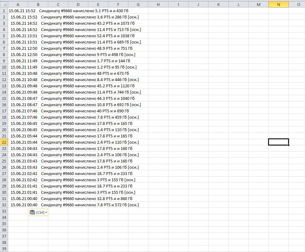Click row with 7.8 PTS и 459 Гб
Screen dimensions: 305x252
coord(75,117)
